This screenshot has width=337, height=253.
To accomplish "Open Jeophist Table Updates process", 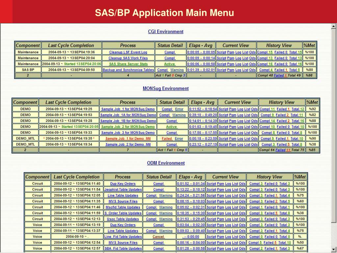I will pos(123,189).
